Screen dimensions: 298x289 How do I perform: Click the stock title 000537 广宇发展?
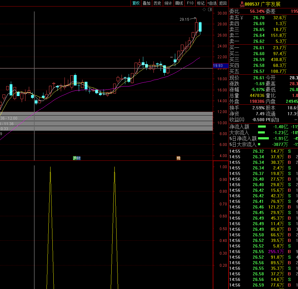point(263,4)
